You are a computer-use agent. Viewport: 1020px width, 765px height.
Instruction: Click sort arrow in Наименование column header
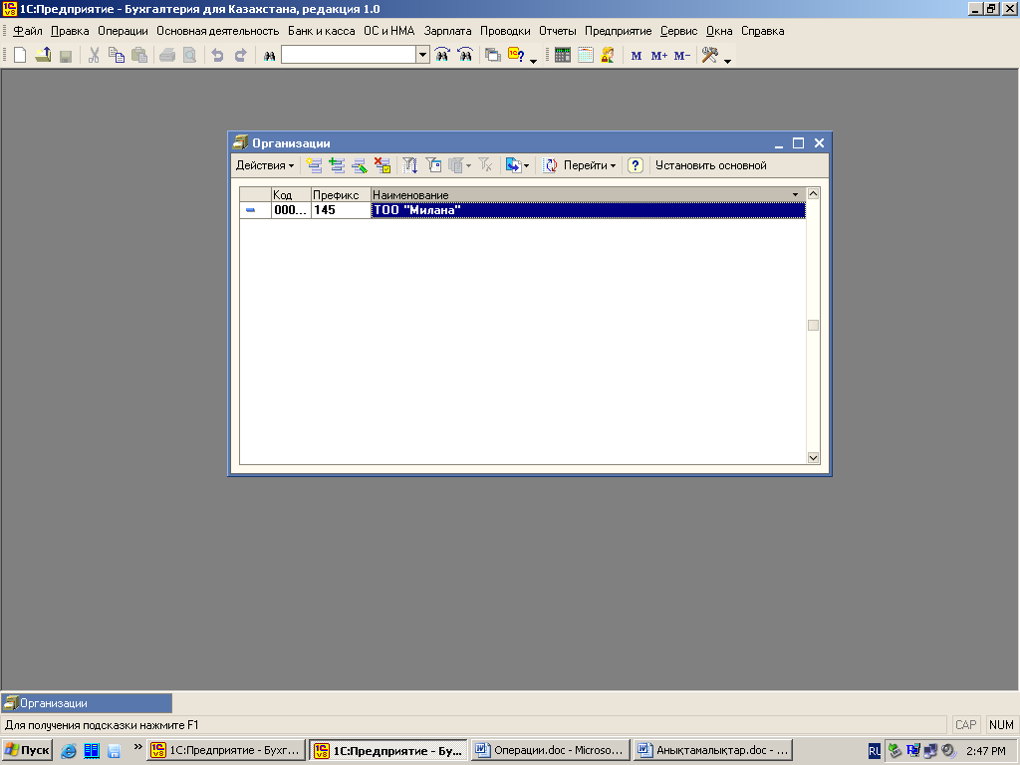pyautogui.click(x=795, y=194)
